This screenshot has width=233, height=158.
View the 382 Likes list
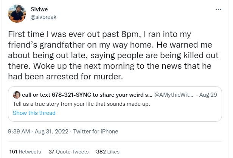click(x=108, y=152)
